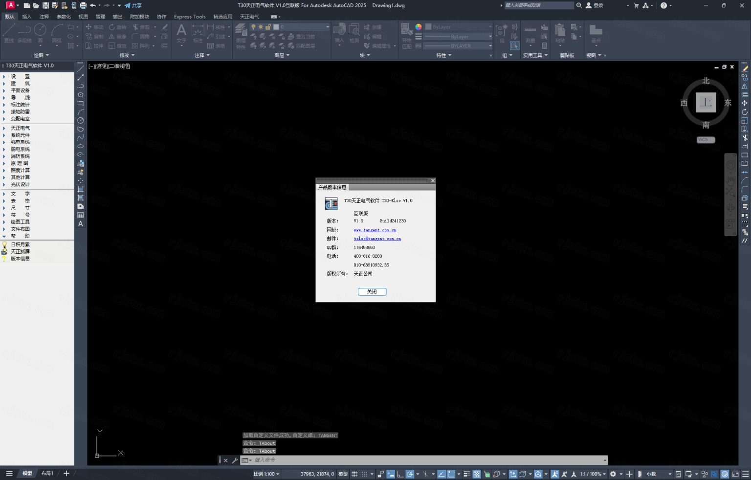Switch to the 视图 ribbon tab
This screenshot has width=751, height=480.
83,17
